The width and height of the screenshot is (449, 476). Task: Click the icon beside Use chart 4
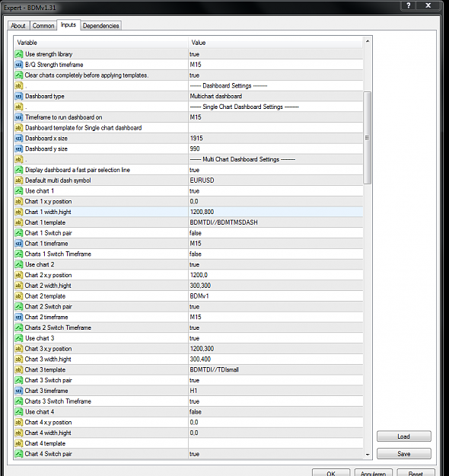[x=19, y=411]
